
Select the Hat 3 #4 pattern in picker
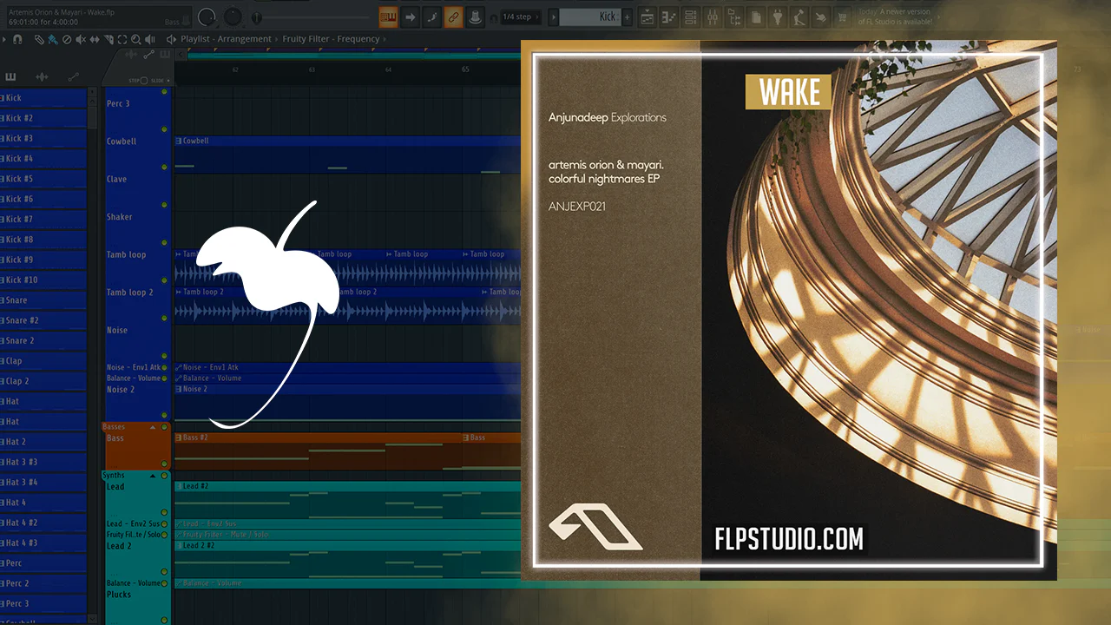pyautogui.click(x=43, y=482)
